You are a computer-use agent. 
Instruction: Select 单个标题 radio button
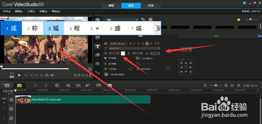(106, 64)
